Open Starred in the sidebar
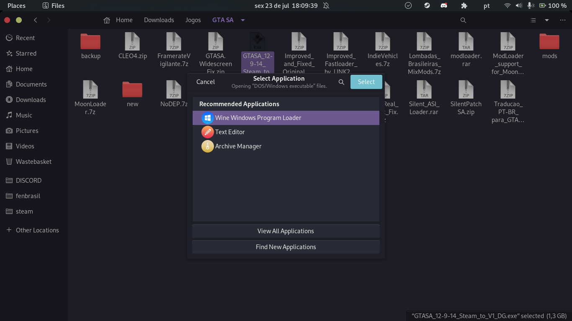Image resolution: width=572 pixels, height=321 pixels. [x=34, y=53]
